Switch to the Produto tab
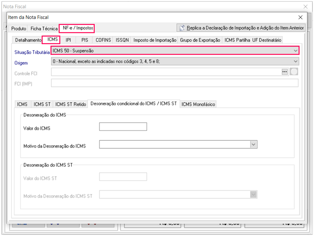 [18, 29]
